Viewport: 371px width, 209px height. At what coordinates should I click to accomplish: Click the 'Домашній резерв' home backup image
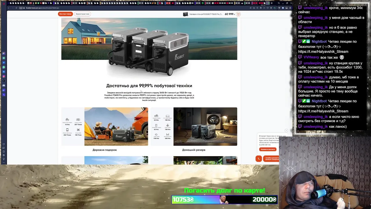coord(205,127)
